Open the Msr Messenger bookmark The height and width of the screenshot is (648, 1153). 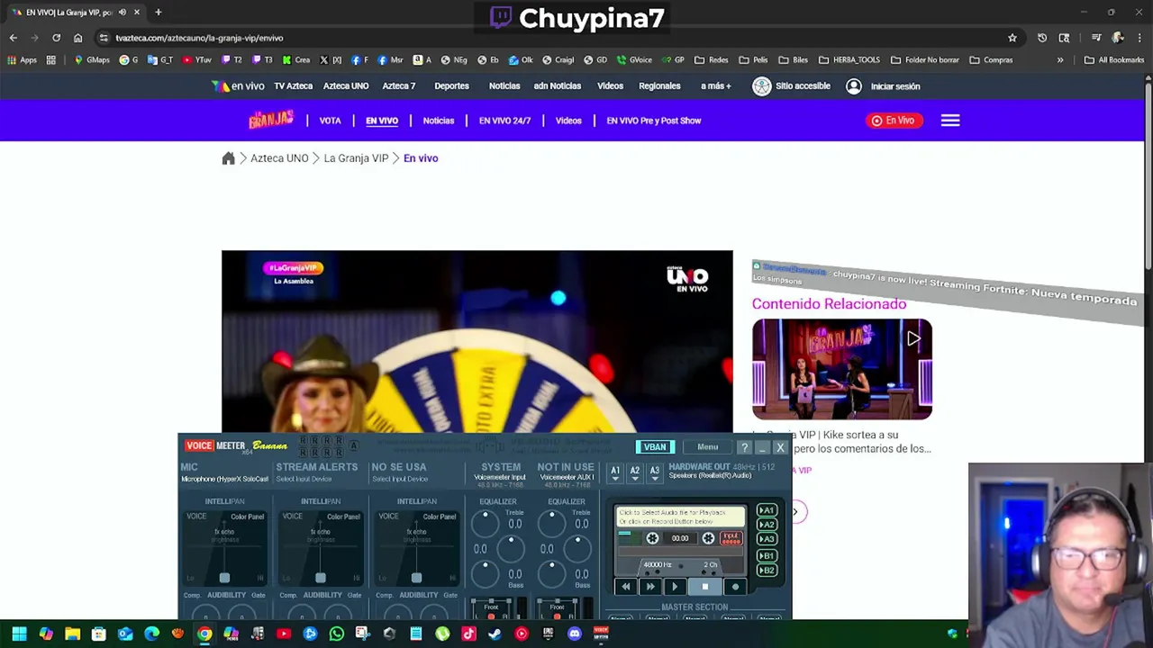click(390, 60)
